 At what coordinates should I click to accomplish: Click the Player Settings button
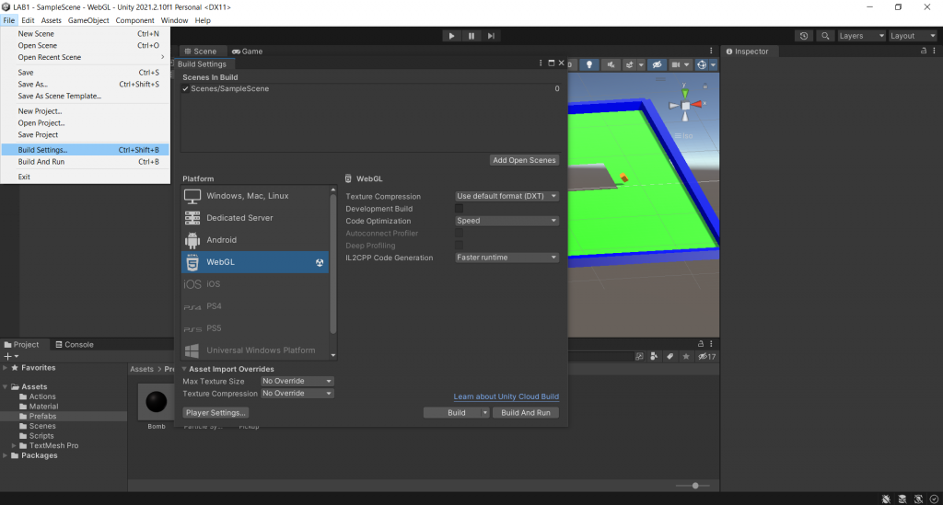[215, 412]
